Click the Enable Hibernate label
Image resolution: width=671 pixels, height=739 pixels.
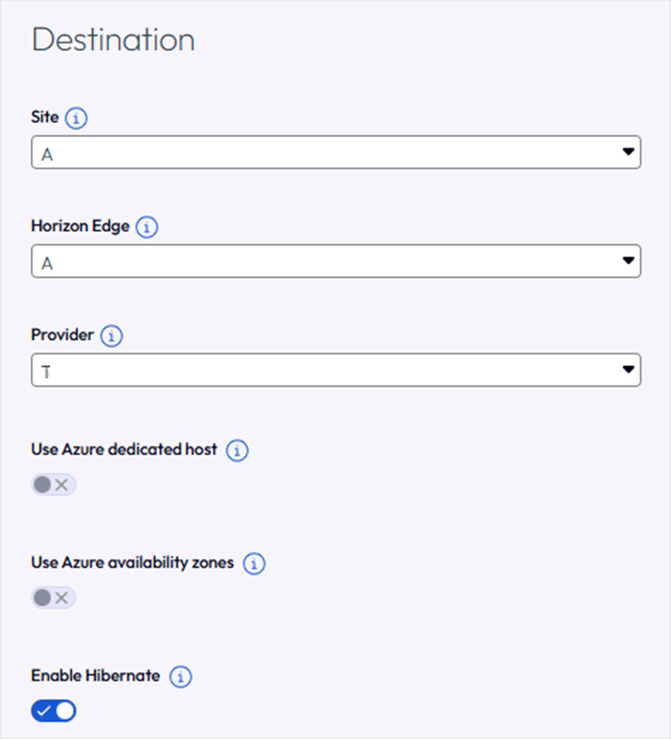point(95,676)
